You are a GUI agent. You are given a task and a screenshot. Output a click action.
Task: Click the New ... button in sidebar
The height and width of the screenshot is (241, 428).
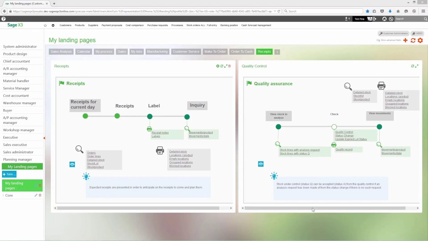[x=9, y=174]
